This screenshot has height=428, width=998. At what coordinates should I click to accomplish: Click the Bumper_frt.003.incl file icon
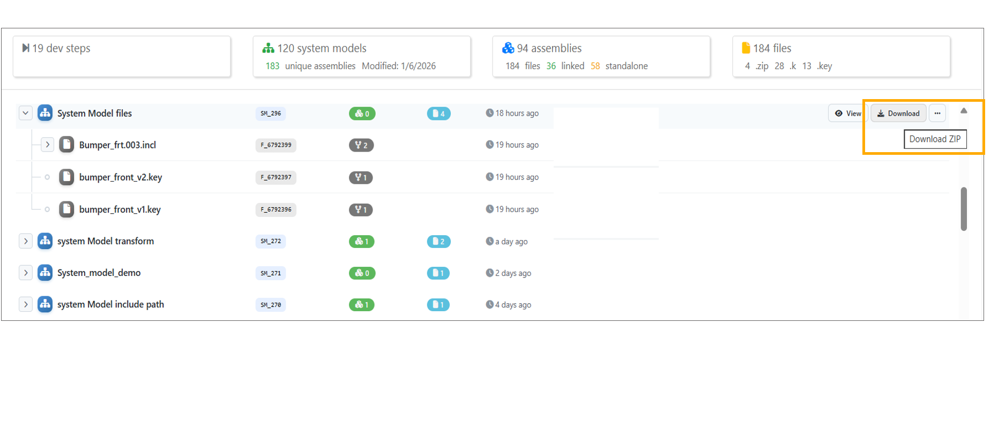pos(66,145)
